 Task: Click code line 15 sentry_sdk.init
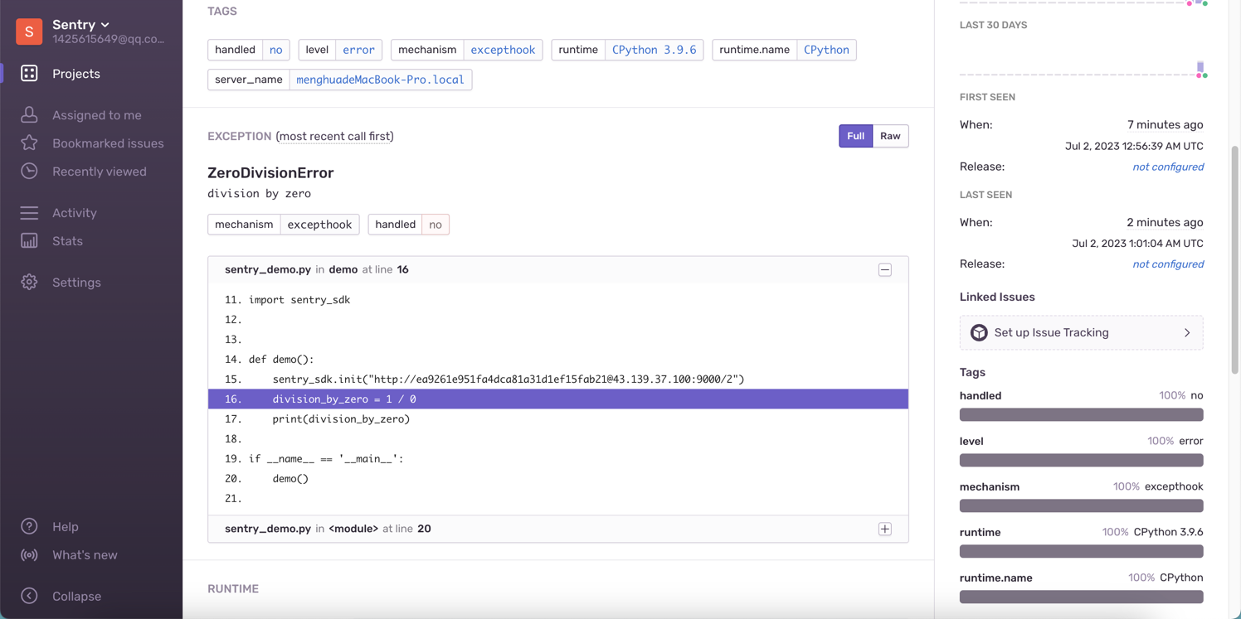tap(558, 380)
